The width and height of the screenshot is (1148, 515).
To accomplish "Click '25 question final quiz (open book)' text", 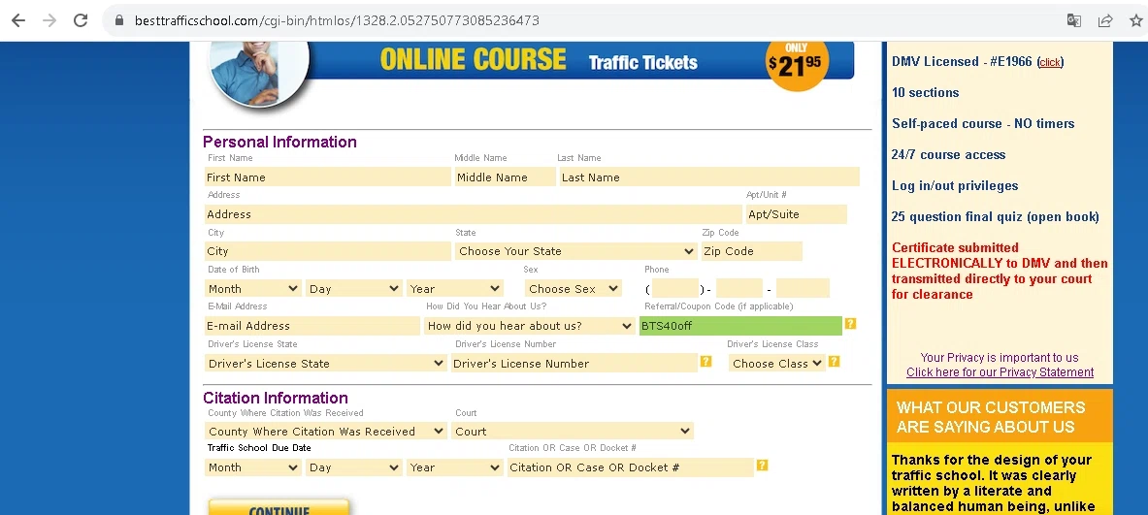I will [x=995, y=216].
